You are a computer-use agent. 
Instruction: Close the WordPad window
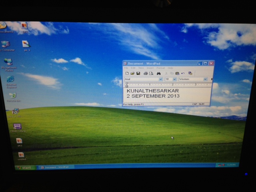[211, 63]
